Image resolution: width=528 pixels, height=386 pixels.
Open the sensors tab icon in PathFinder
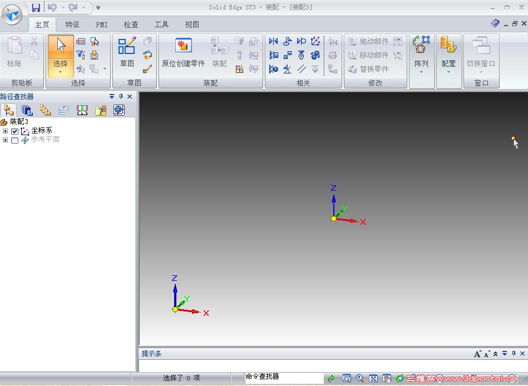click(82, 110)
